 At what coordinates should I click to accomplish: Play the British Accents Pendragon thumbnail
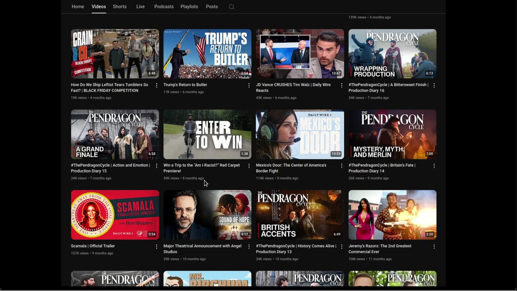300,215
